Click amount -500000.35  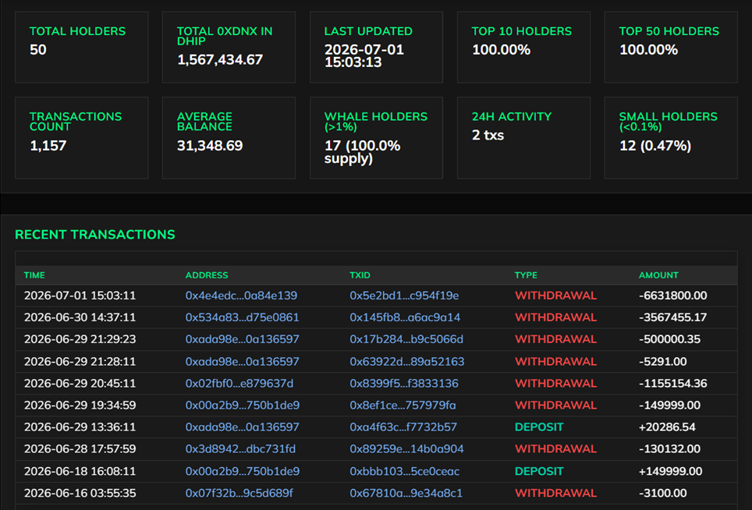coord(669,339)
